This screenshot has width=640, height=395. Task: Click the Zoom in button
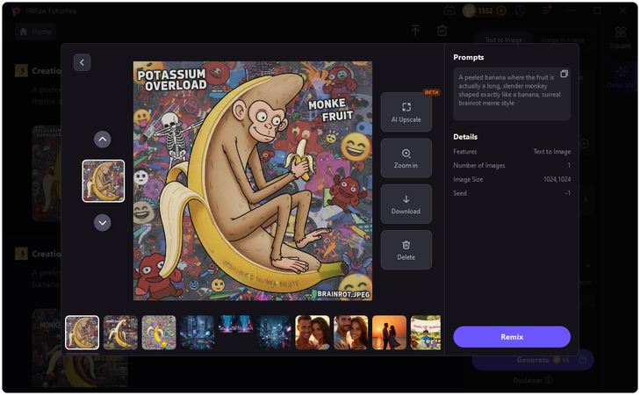click(x=406, y=158)
